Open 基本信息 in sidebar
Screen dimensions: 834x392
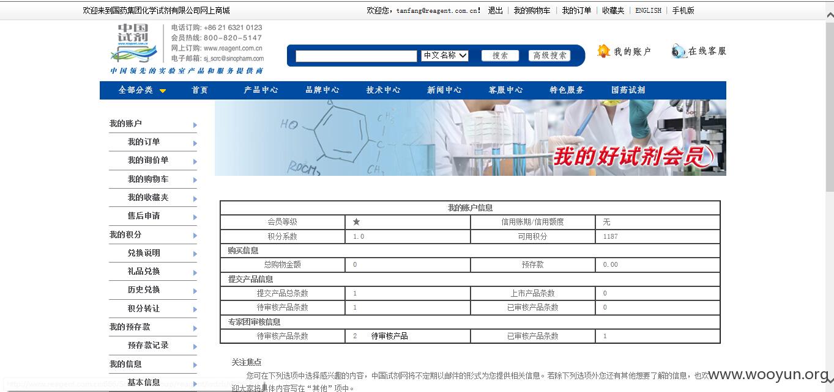click(144, 382)
